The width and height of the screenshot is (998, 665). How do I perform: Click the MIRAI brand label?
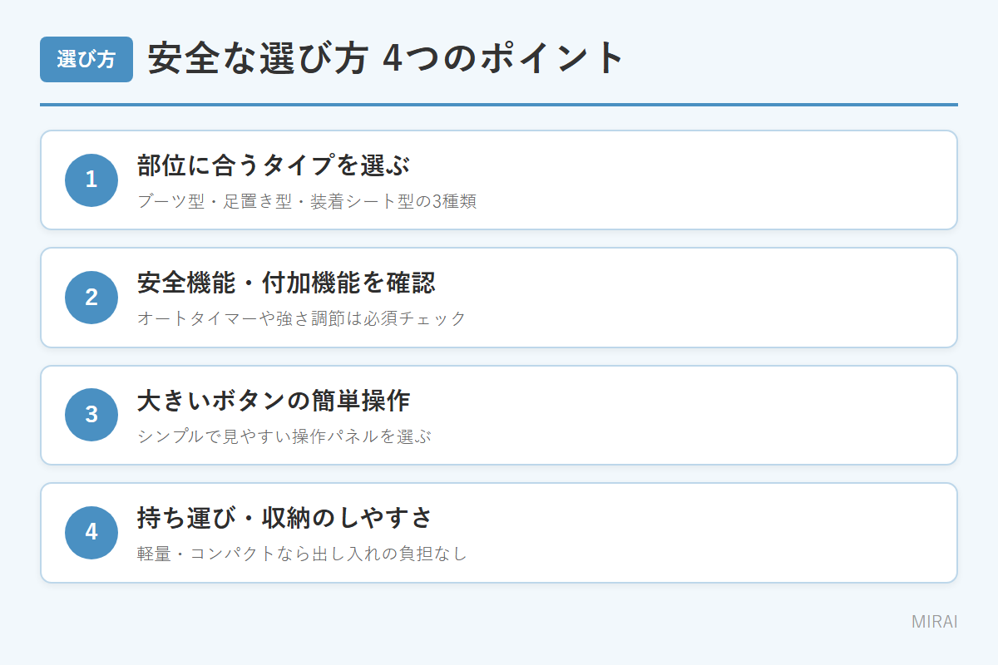(935, 622)
